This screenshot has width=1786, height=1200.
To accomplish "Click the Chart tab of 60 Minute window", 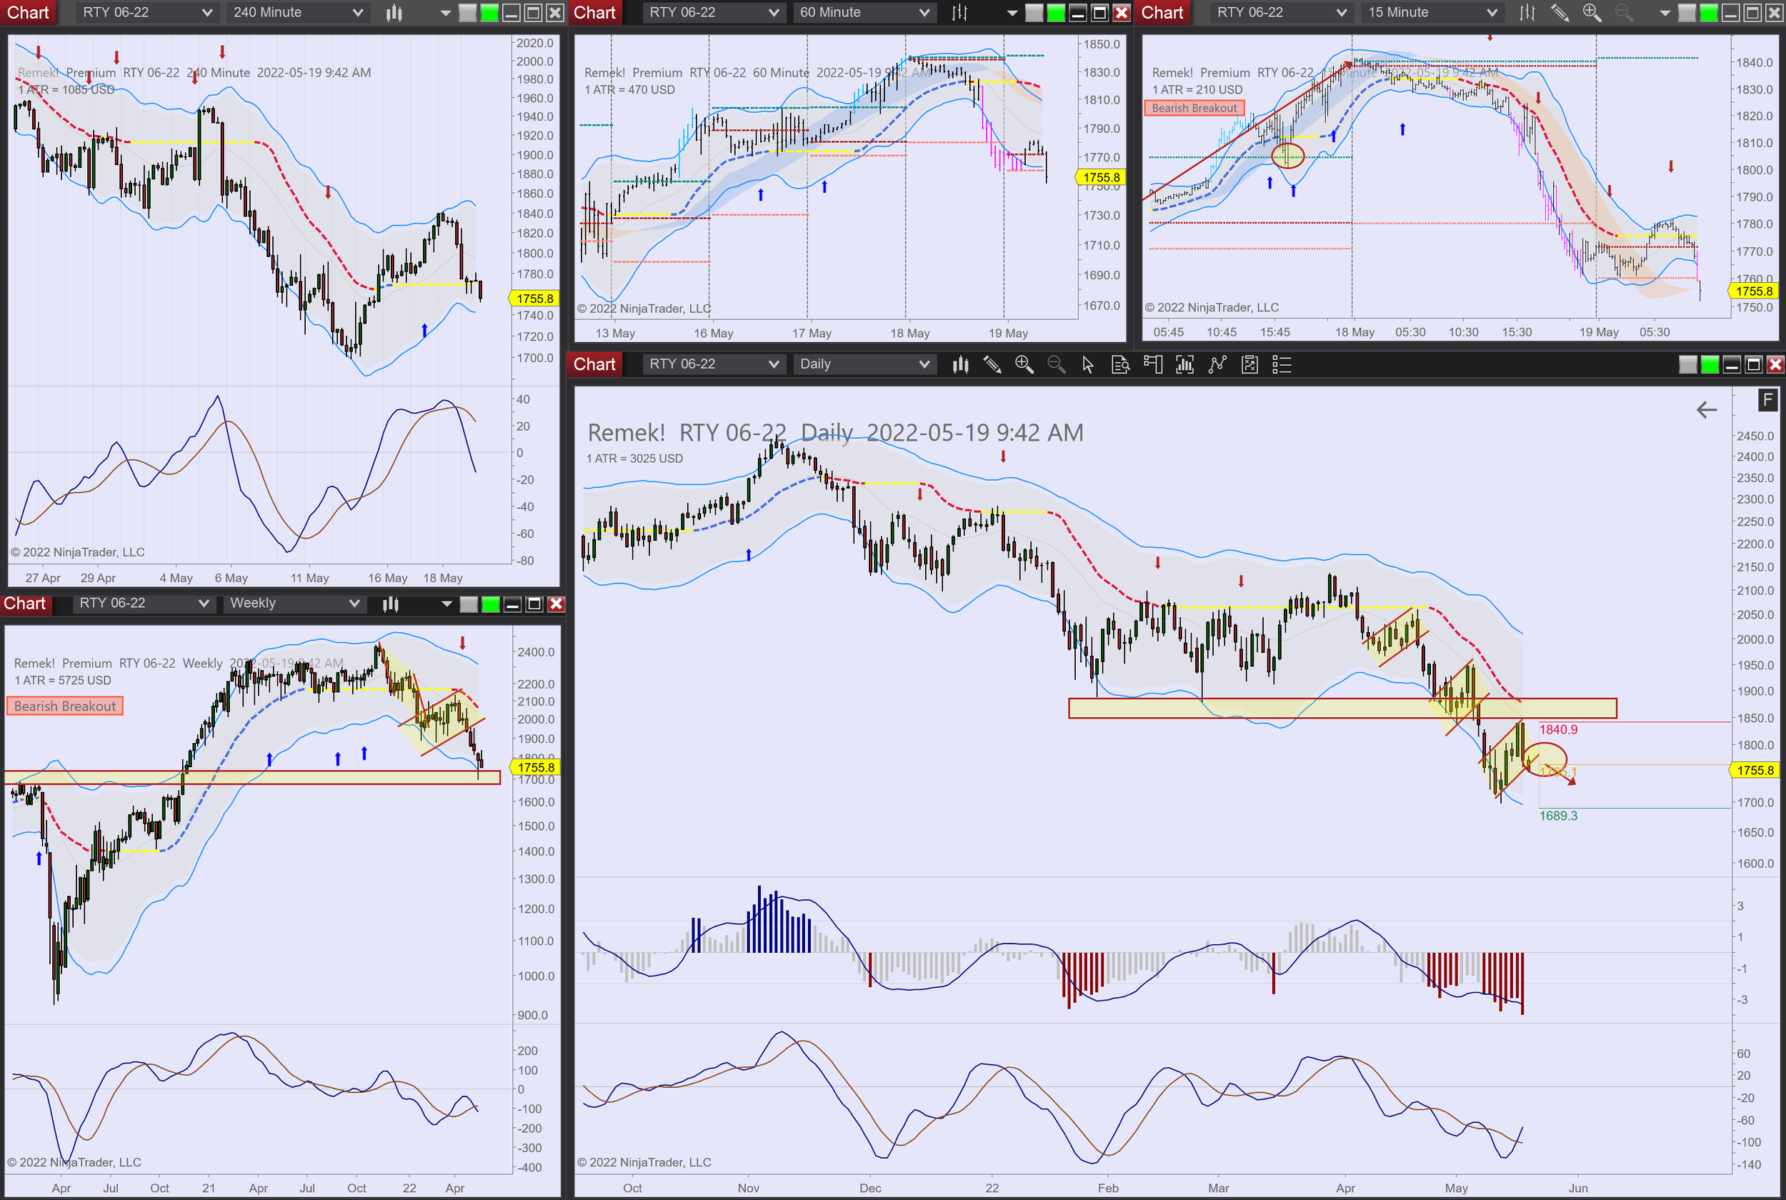I will coord(594,12).
